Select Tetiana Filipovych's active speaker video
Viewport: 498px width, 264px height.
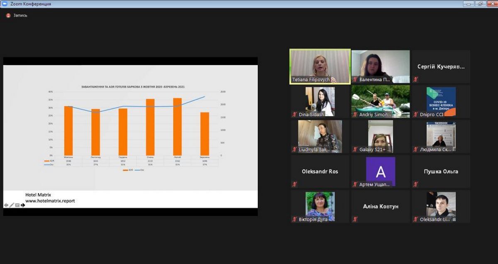[x=320, y=66]
